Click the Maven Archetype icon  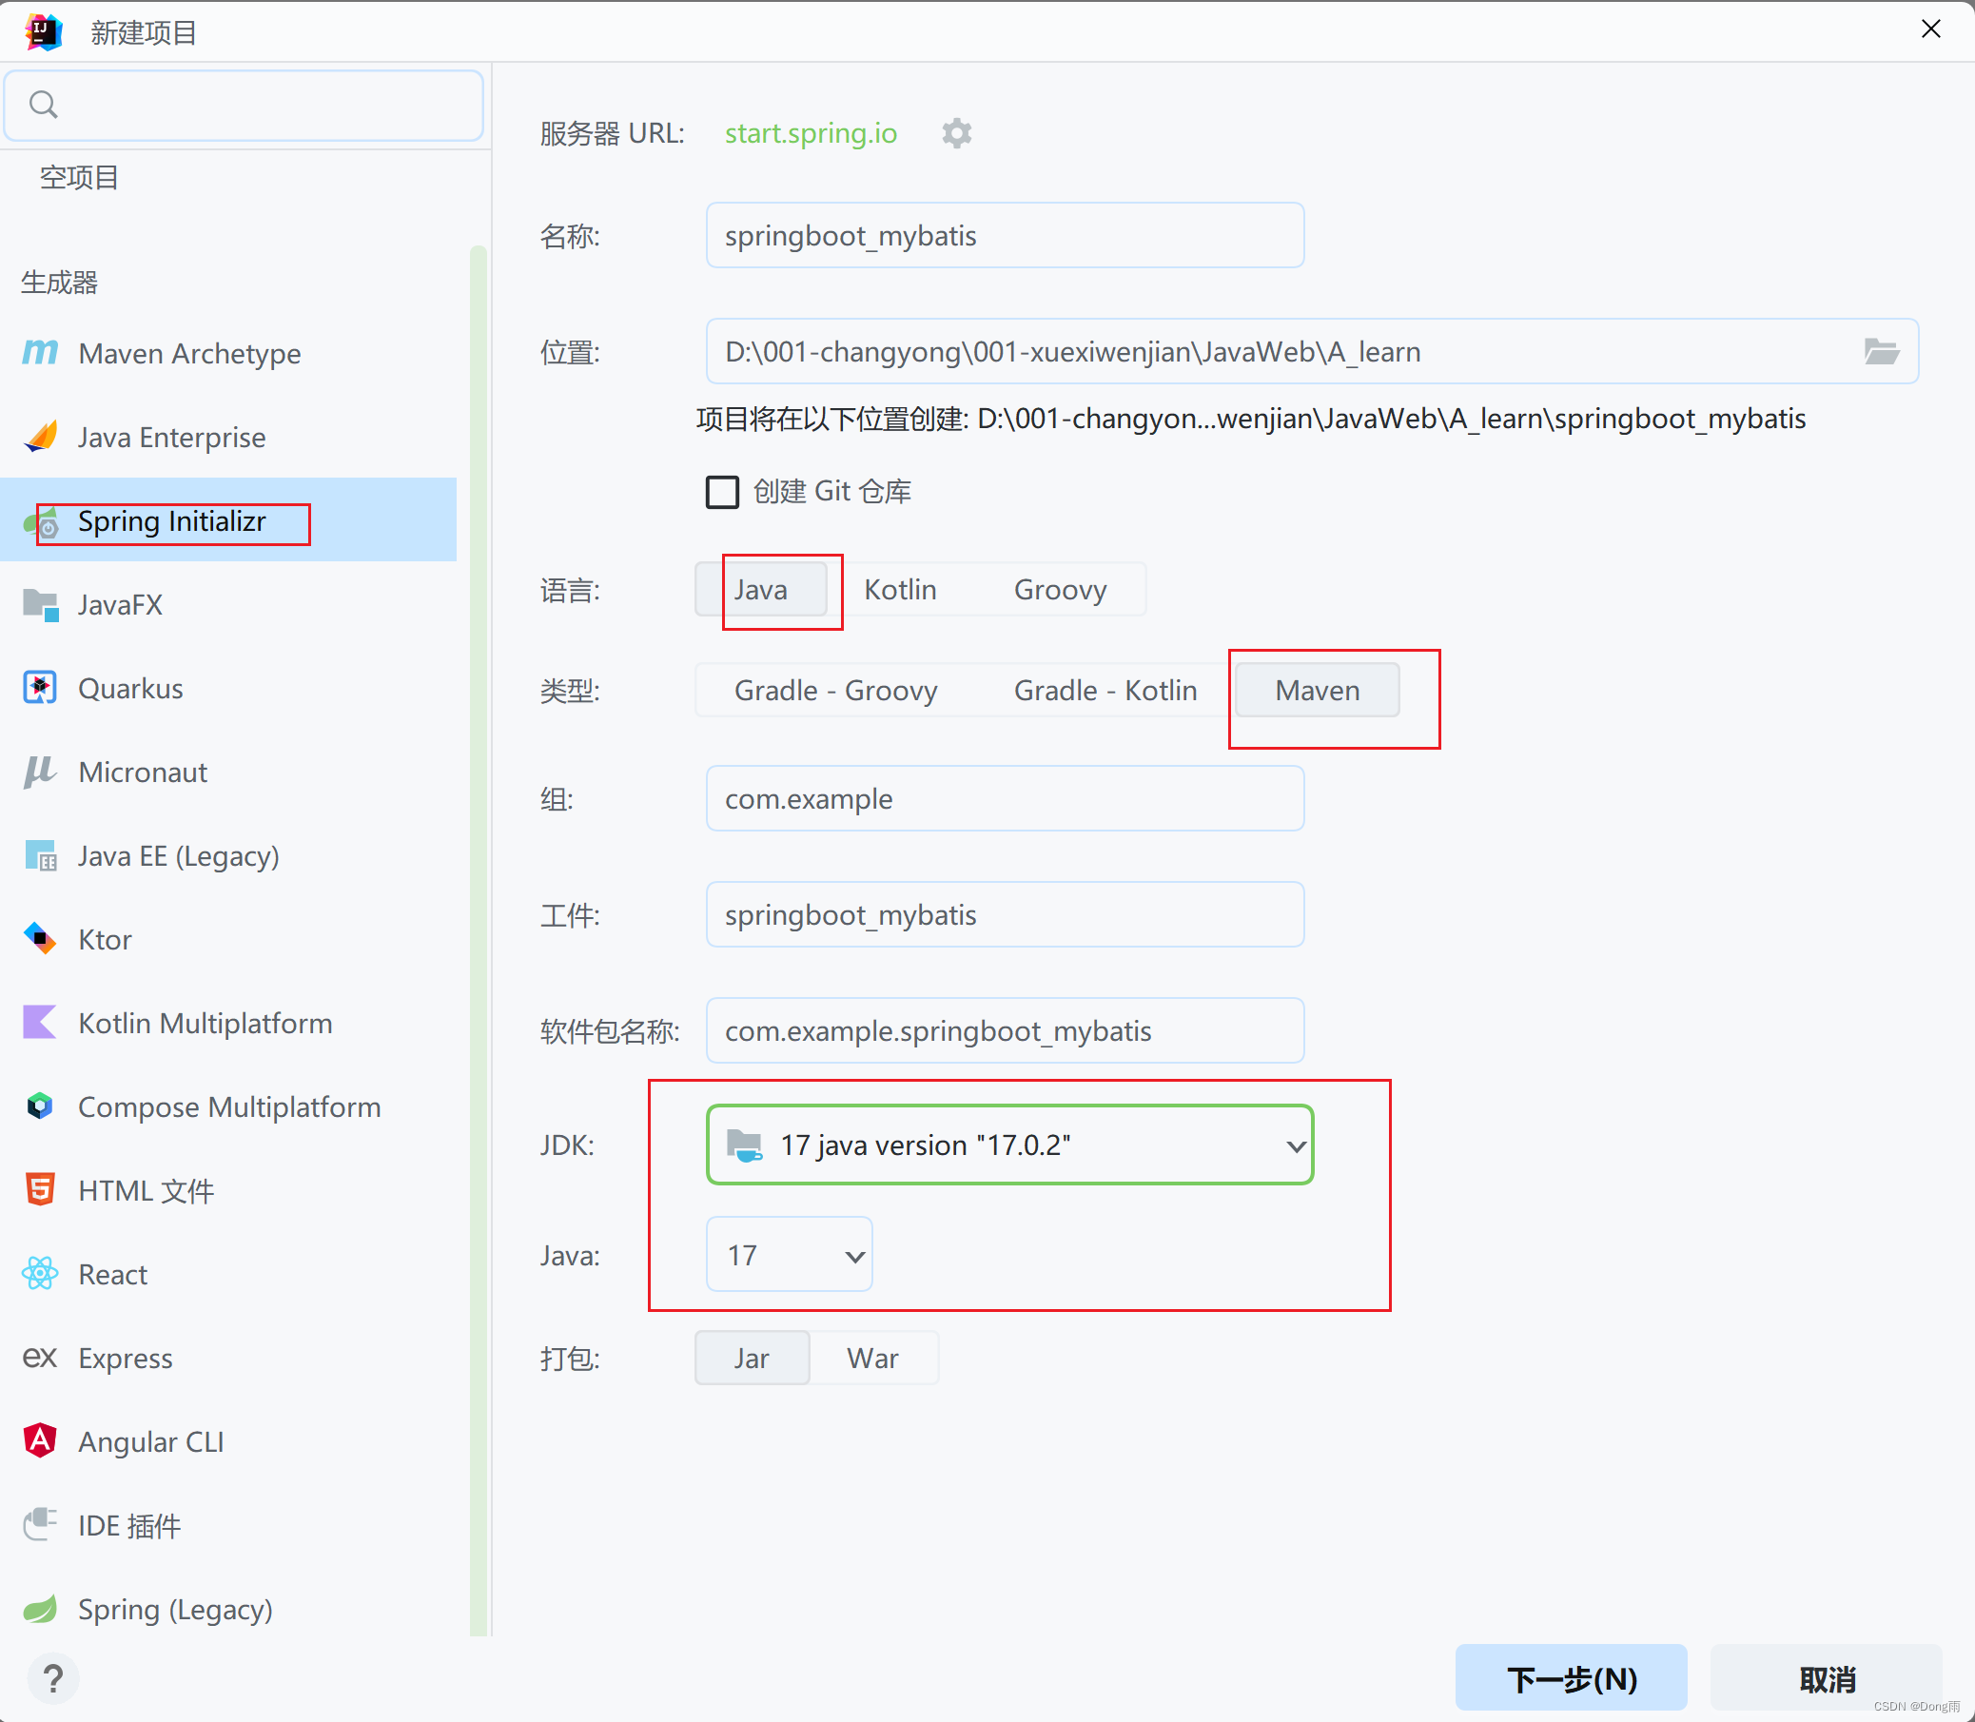click(x=40, y=353)
